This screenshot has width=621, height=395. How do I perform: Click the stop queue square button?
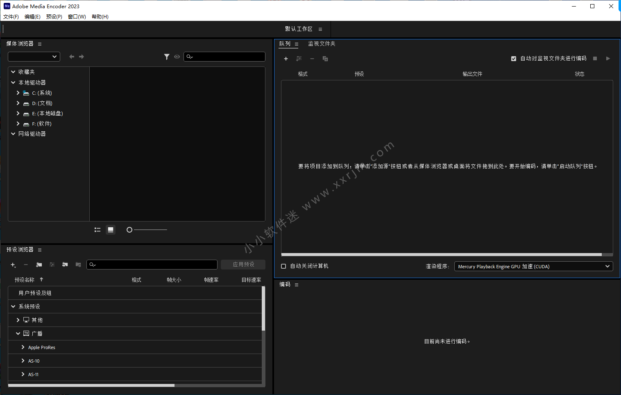tap(595, 59)
